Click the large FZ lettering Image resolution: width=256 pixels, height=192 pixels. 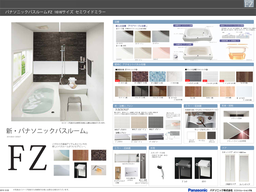pyautogui.click(x=27, y=157)
